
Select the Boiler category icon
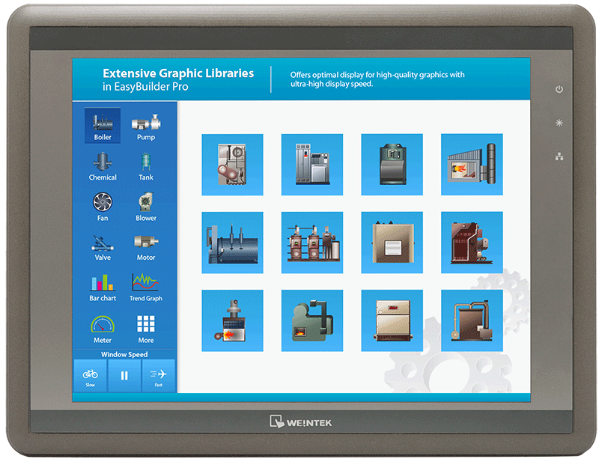[103, 125]
